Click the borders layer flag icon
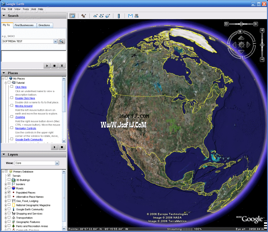Image resolution: width=268 pixels, height=232 pixels. (13, 184)
